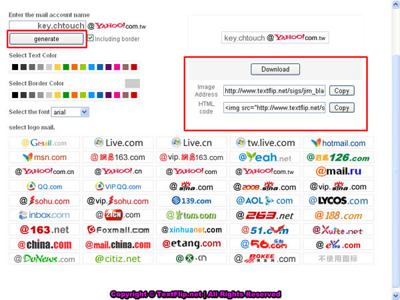Viewport: 400px width, 300px height.
Task: Select the QQ.com penguin logo
Action: pyautogui.click(x=45, y=187)
